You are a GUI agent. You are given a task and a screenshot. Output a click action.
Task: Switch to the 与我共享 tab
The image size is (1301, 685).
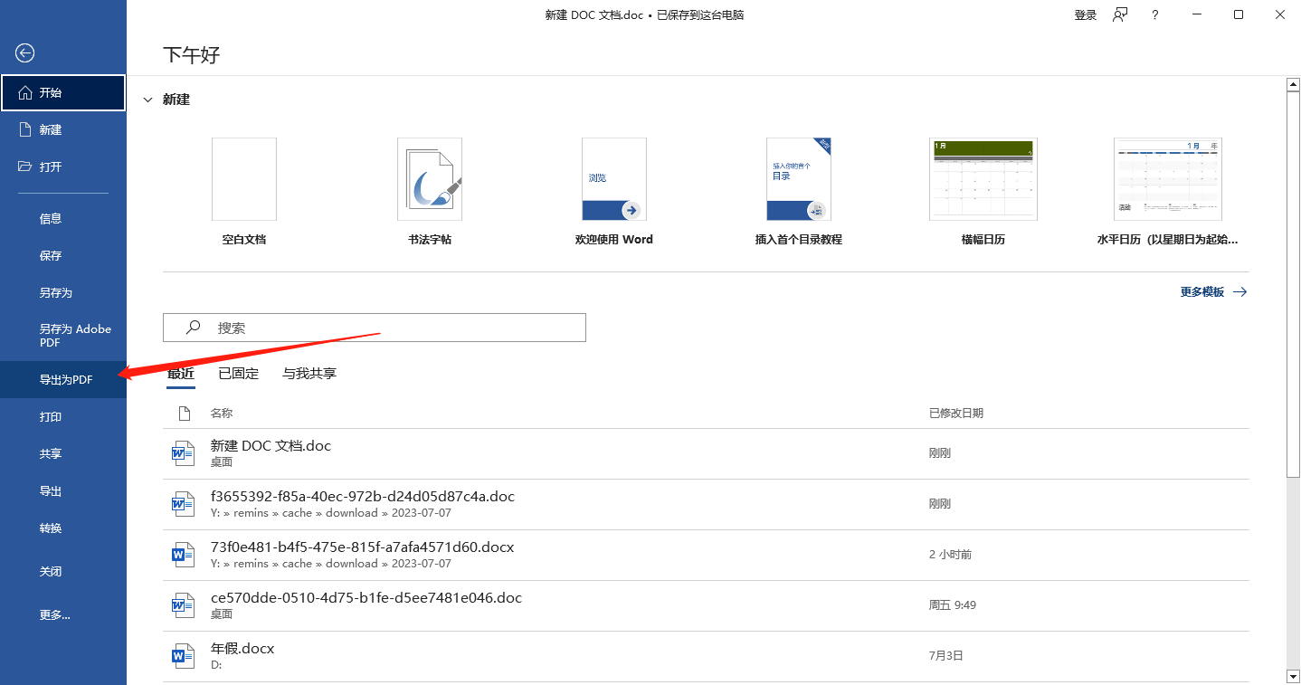tap(309, 374)
